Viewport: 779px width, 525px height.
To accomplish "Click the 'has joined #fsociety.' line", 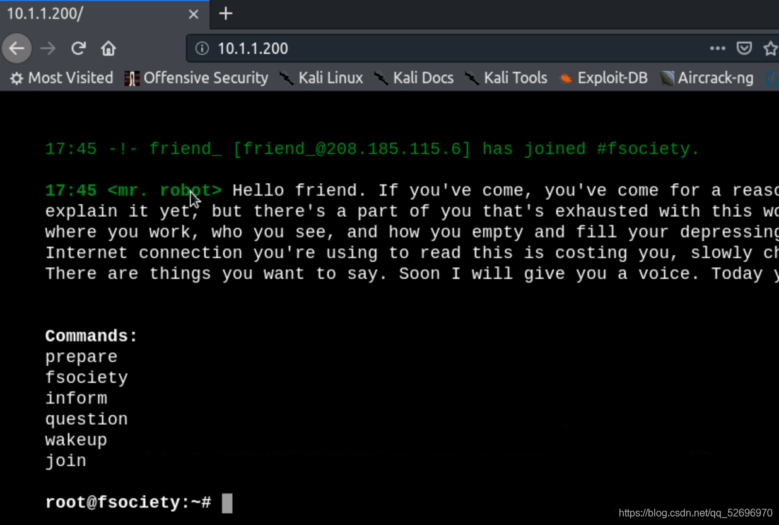I will 591,149.
